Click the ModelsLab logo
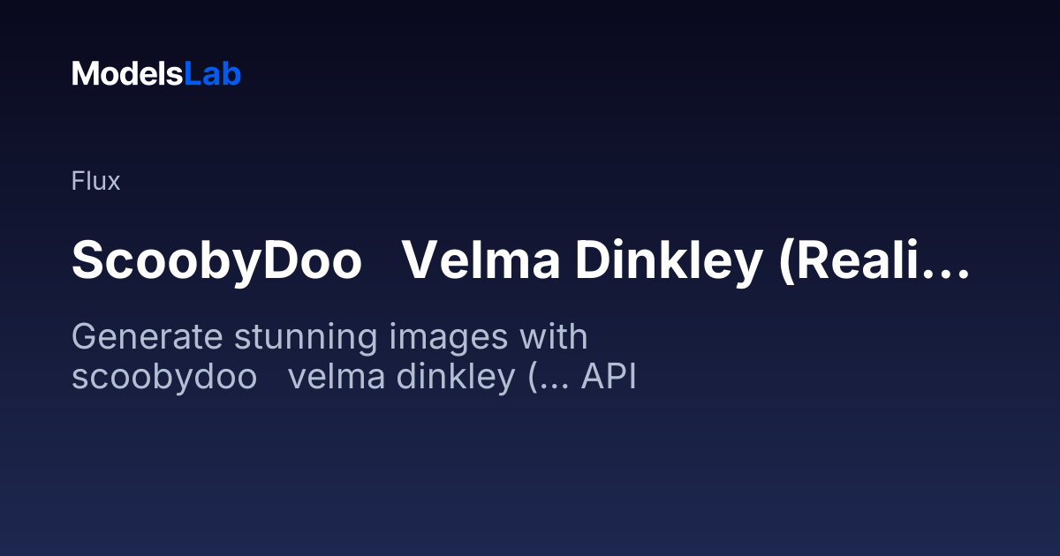This screenshot has width=1060, height=556. pos(156,74)
